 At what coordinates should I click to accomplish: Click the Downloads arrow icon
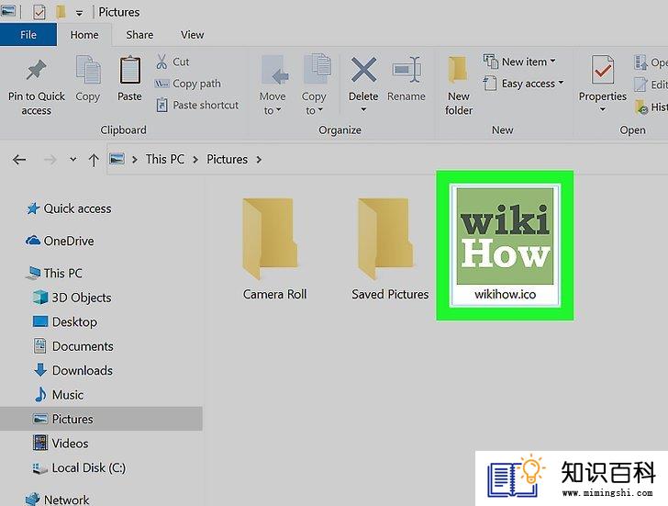[40, 370]
